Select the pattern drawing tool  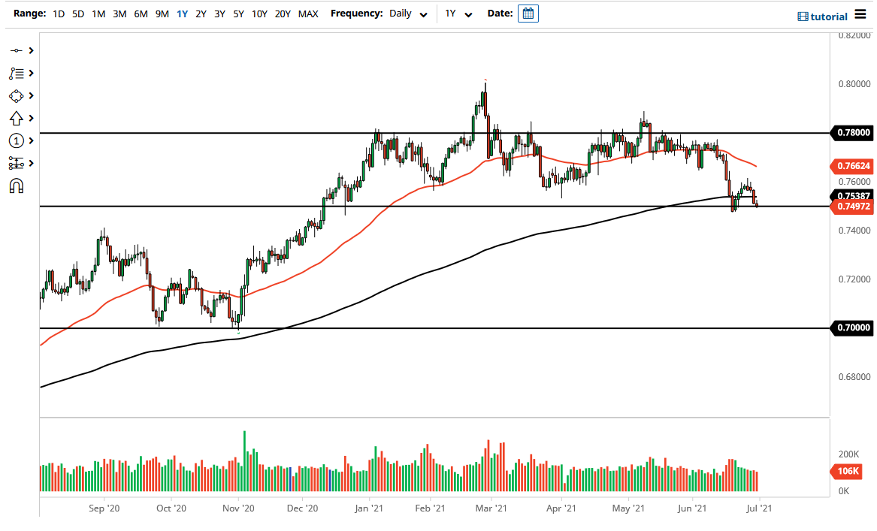tap(17, 95)
